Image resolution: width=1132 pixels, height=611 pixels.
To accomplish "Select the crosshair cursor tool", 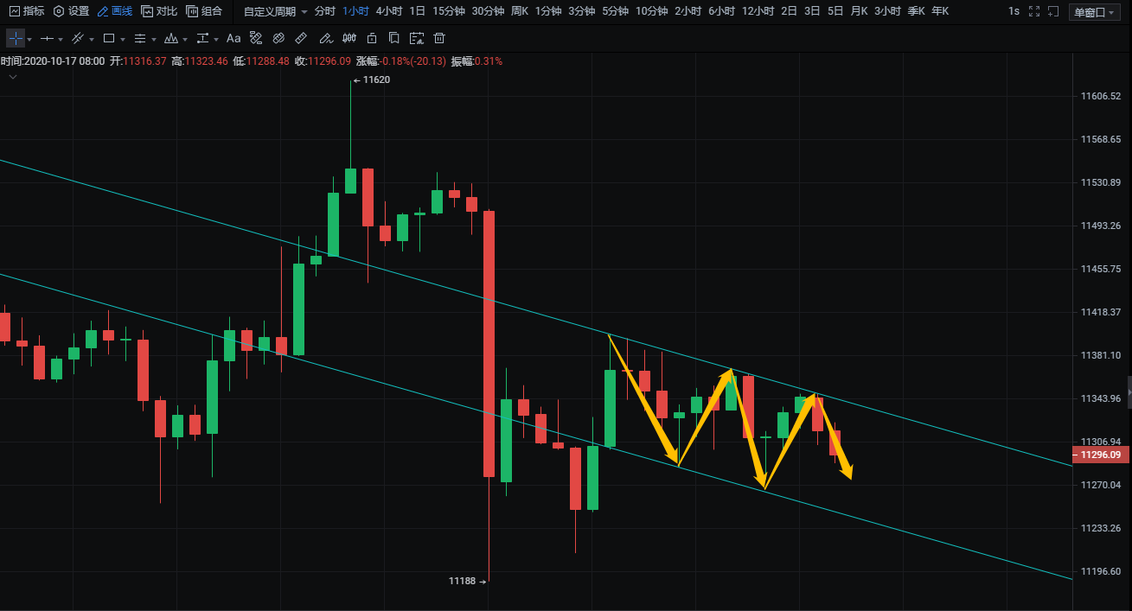I will (16, 38).
